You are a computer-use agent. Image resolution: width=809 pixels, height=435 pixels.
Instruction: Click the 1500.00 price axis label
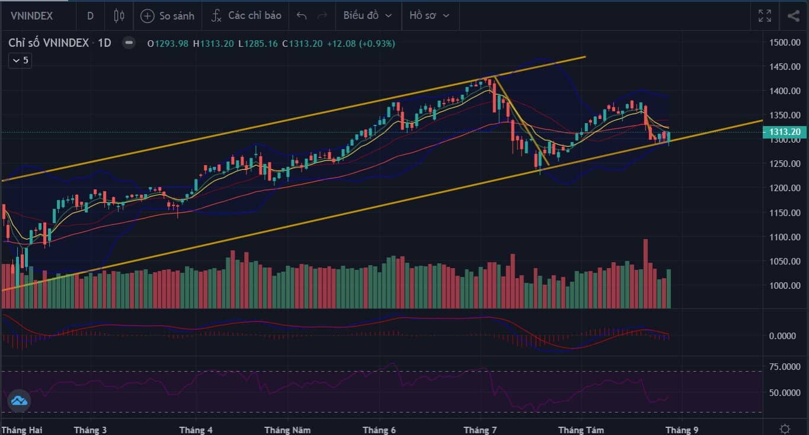(x=785, y=42)
